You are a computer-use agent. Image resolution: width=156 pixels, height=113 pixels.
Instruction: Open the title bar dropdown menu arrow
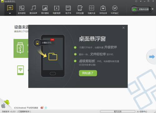click(x=141, y=1)
